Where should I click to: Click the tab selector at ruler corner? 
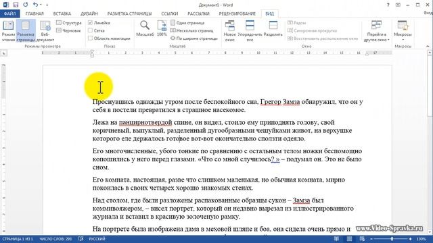pos(4,53)
